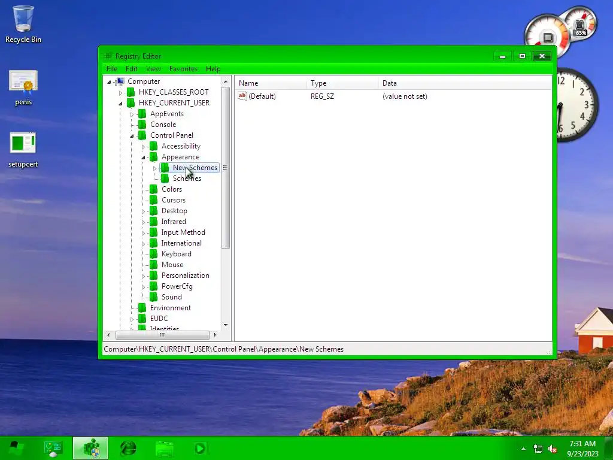Expand the Accessibility key arrow

click(143, 147)
